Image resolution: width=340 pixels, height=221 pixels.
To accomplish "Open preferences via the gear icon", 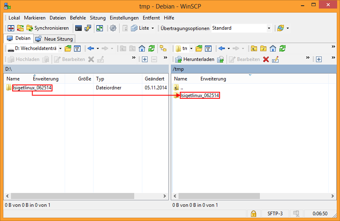I will 113,28.
